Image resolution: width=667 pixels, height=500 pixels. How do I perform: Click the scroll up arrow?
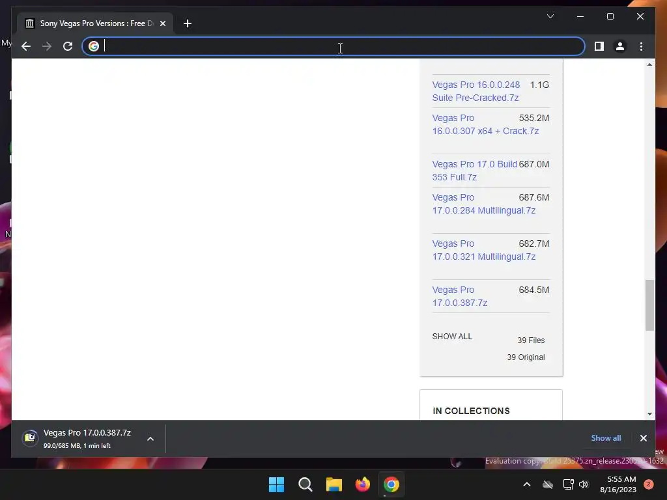click(x=649, y=64)
